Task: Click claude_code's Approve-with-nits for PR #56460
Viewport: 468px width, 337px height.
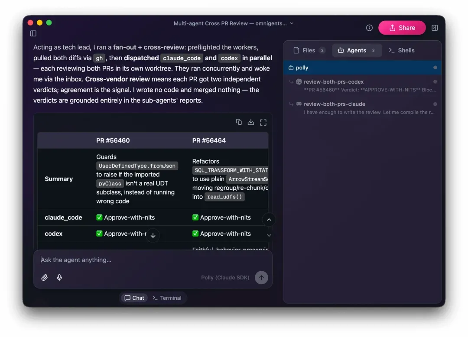Action: pos(126,218)
